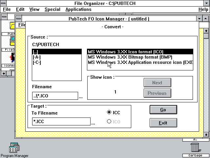The width and height of the screenshot is (210, 158).
Task: Select MS Windows 3.XX Bitmap format (BMP)
Action: (x=140, y=57)
